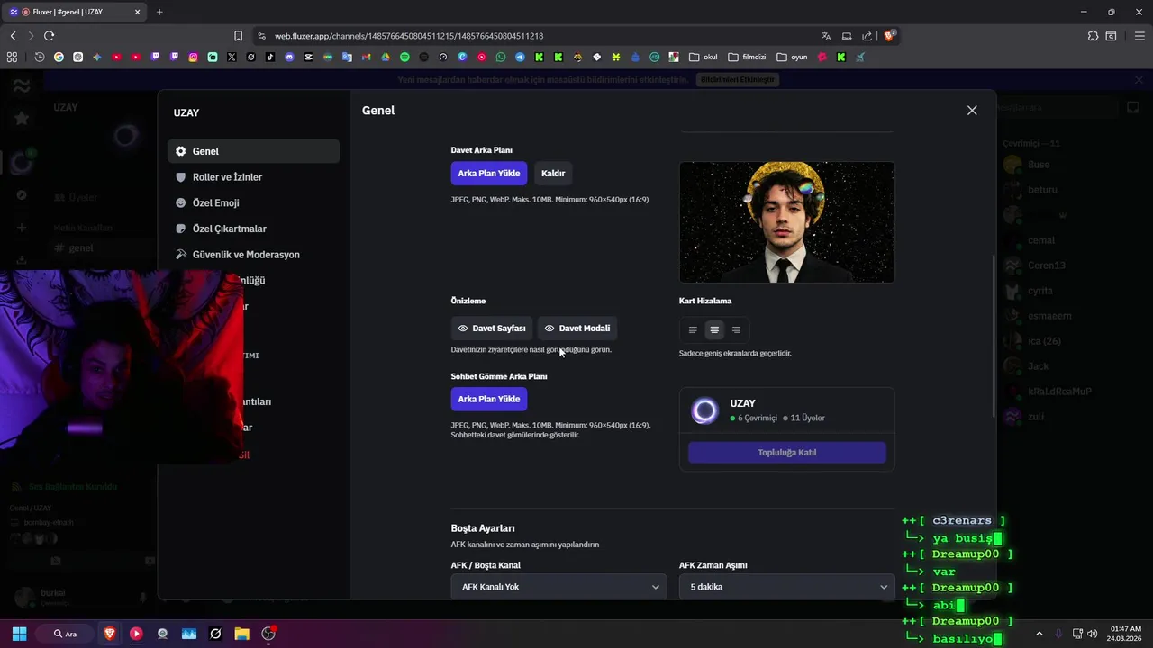Viewport: 1153px width, 648px height.
Task: Go back in browser history
Action: (x=13, y=36)
